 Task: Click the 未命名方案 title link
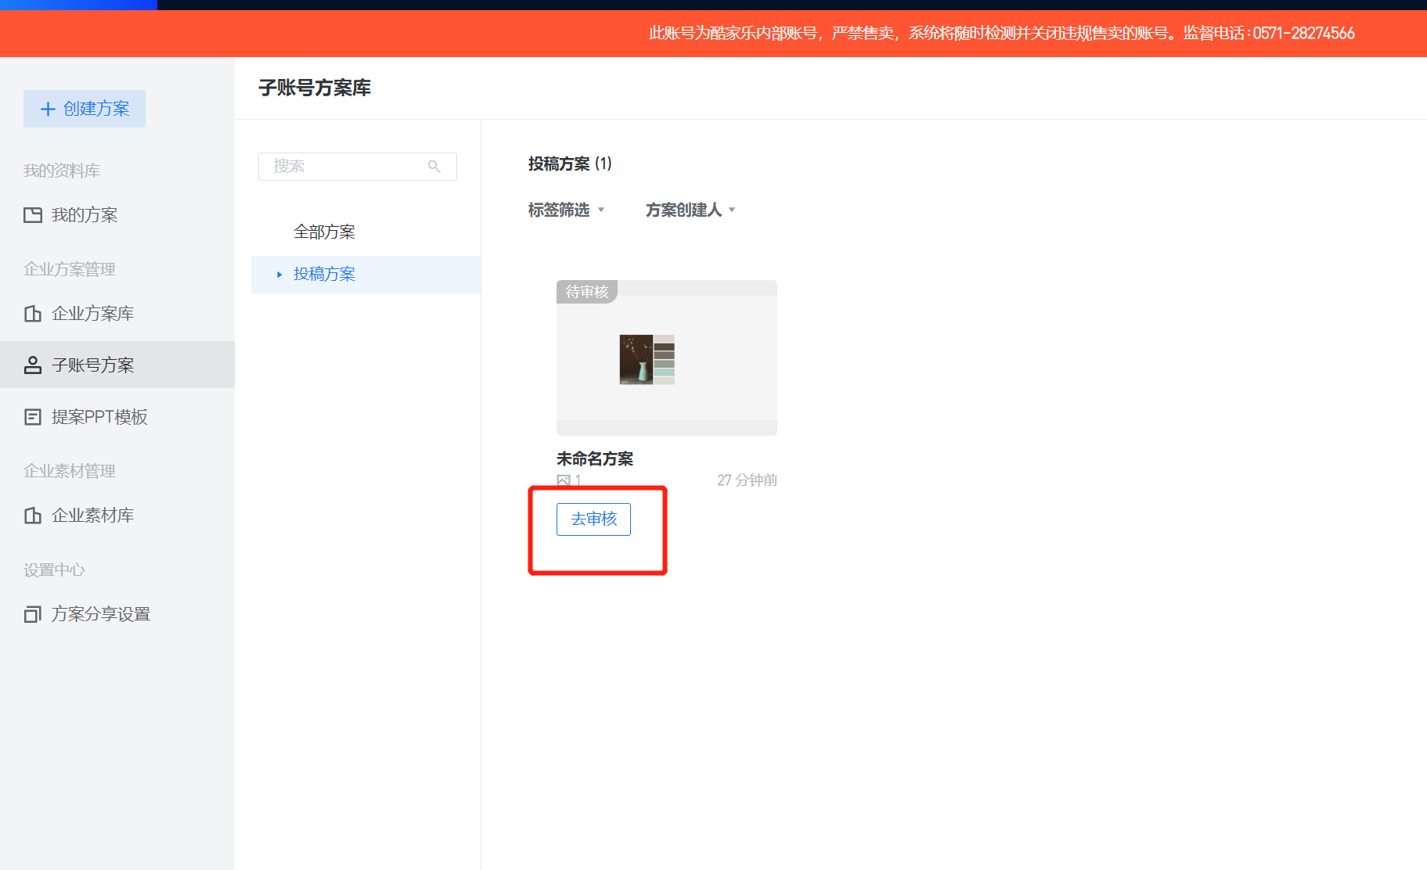pyautogui.click(x=595, y=458)
